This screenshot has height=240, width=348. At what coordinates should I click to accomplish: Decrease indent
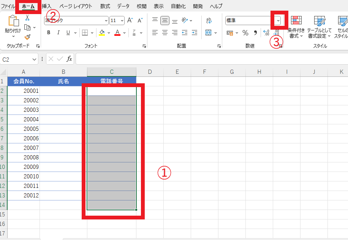185,33
